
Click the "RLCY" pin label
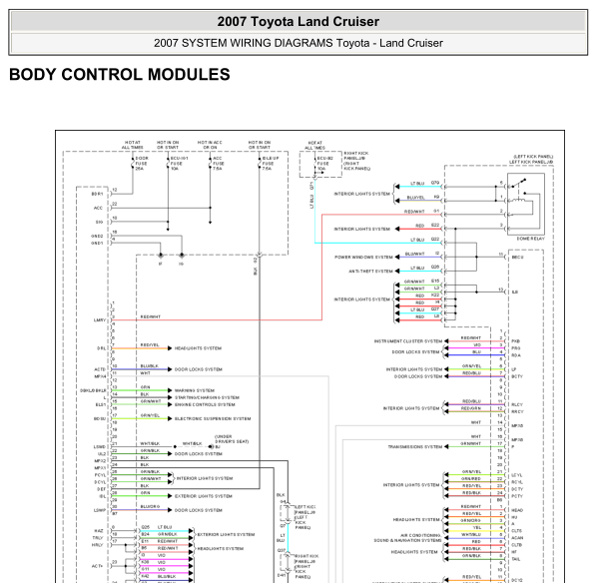(x=517, y=404)
